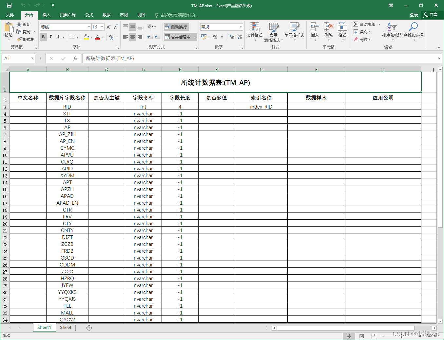Viewport: 444px width, 340px height.
Task: Click the font color red A swatch
Action: click(97, 37)
